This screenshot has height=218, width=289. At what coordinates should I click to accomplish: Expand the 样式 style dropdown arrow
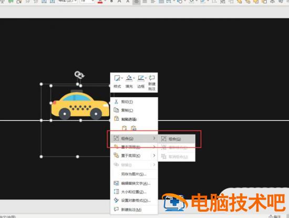tap(122, 78)
